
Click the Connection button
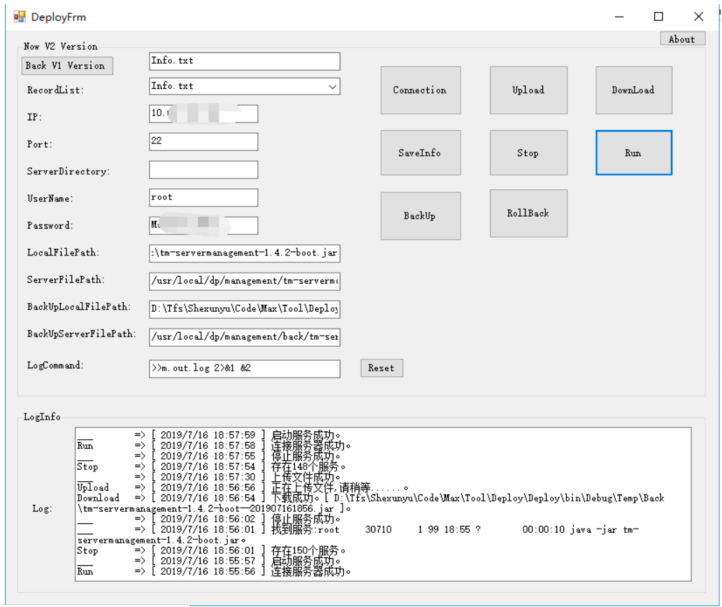(420, 90)
